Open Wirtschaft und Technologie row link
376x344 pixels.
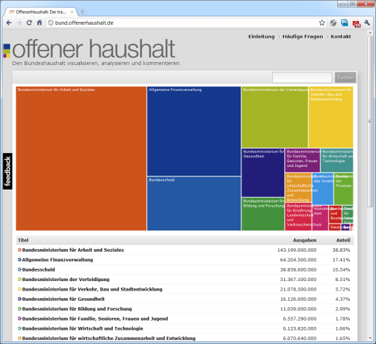click(x=83, y=329)
